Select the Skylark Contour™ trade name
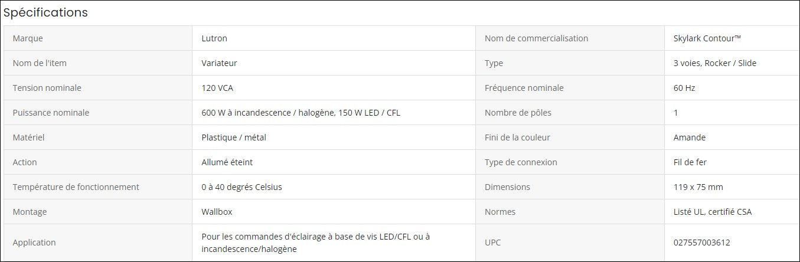Viewport: 800px width, 262px height. (x=707, y=38)
